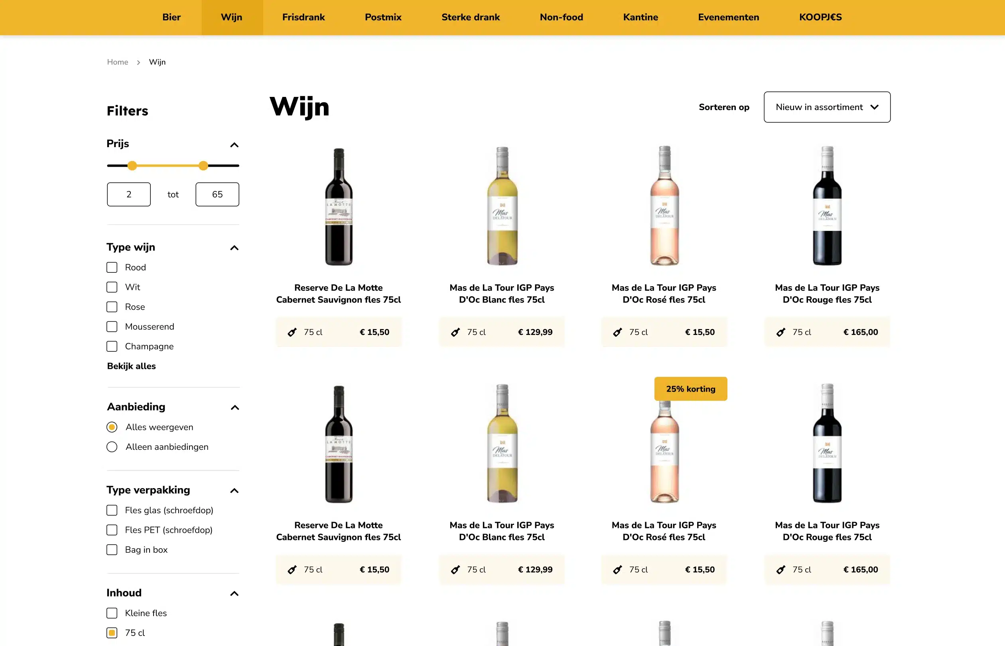
Task: Check the Rood wine type filter
Action: (x=112, y=268)
